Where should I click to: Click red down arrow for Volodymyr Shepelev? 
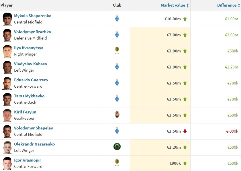[185, 131]
